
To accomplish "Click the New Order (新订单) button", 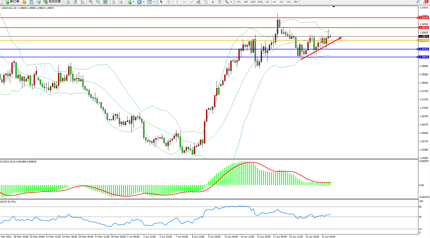I will coord(12,2).
